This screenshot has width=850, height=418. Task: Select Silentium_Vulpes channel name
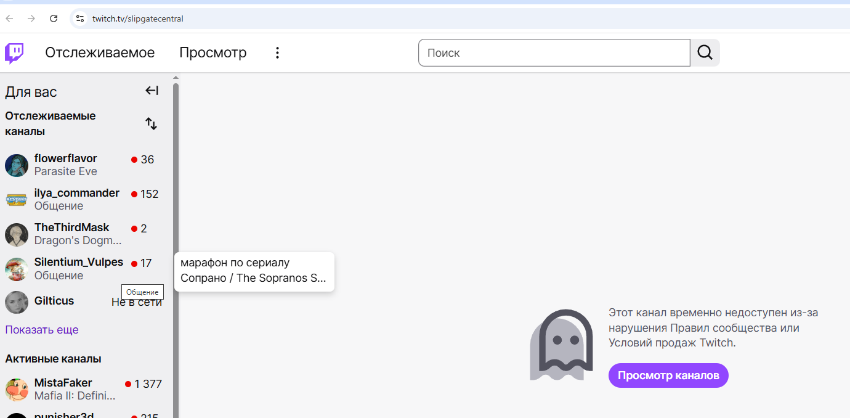click(79, 262)
